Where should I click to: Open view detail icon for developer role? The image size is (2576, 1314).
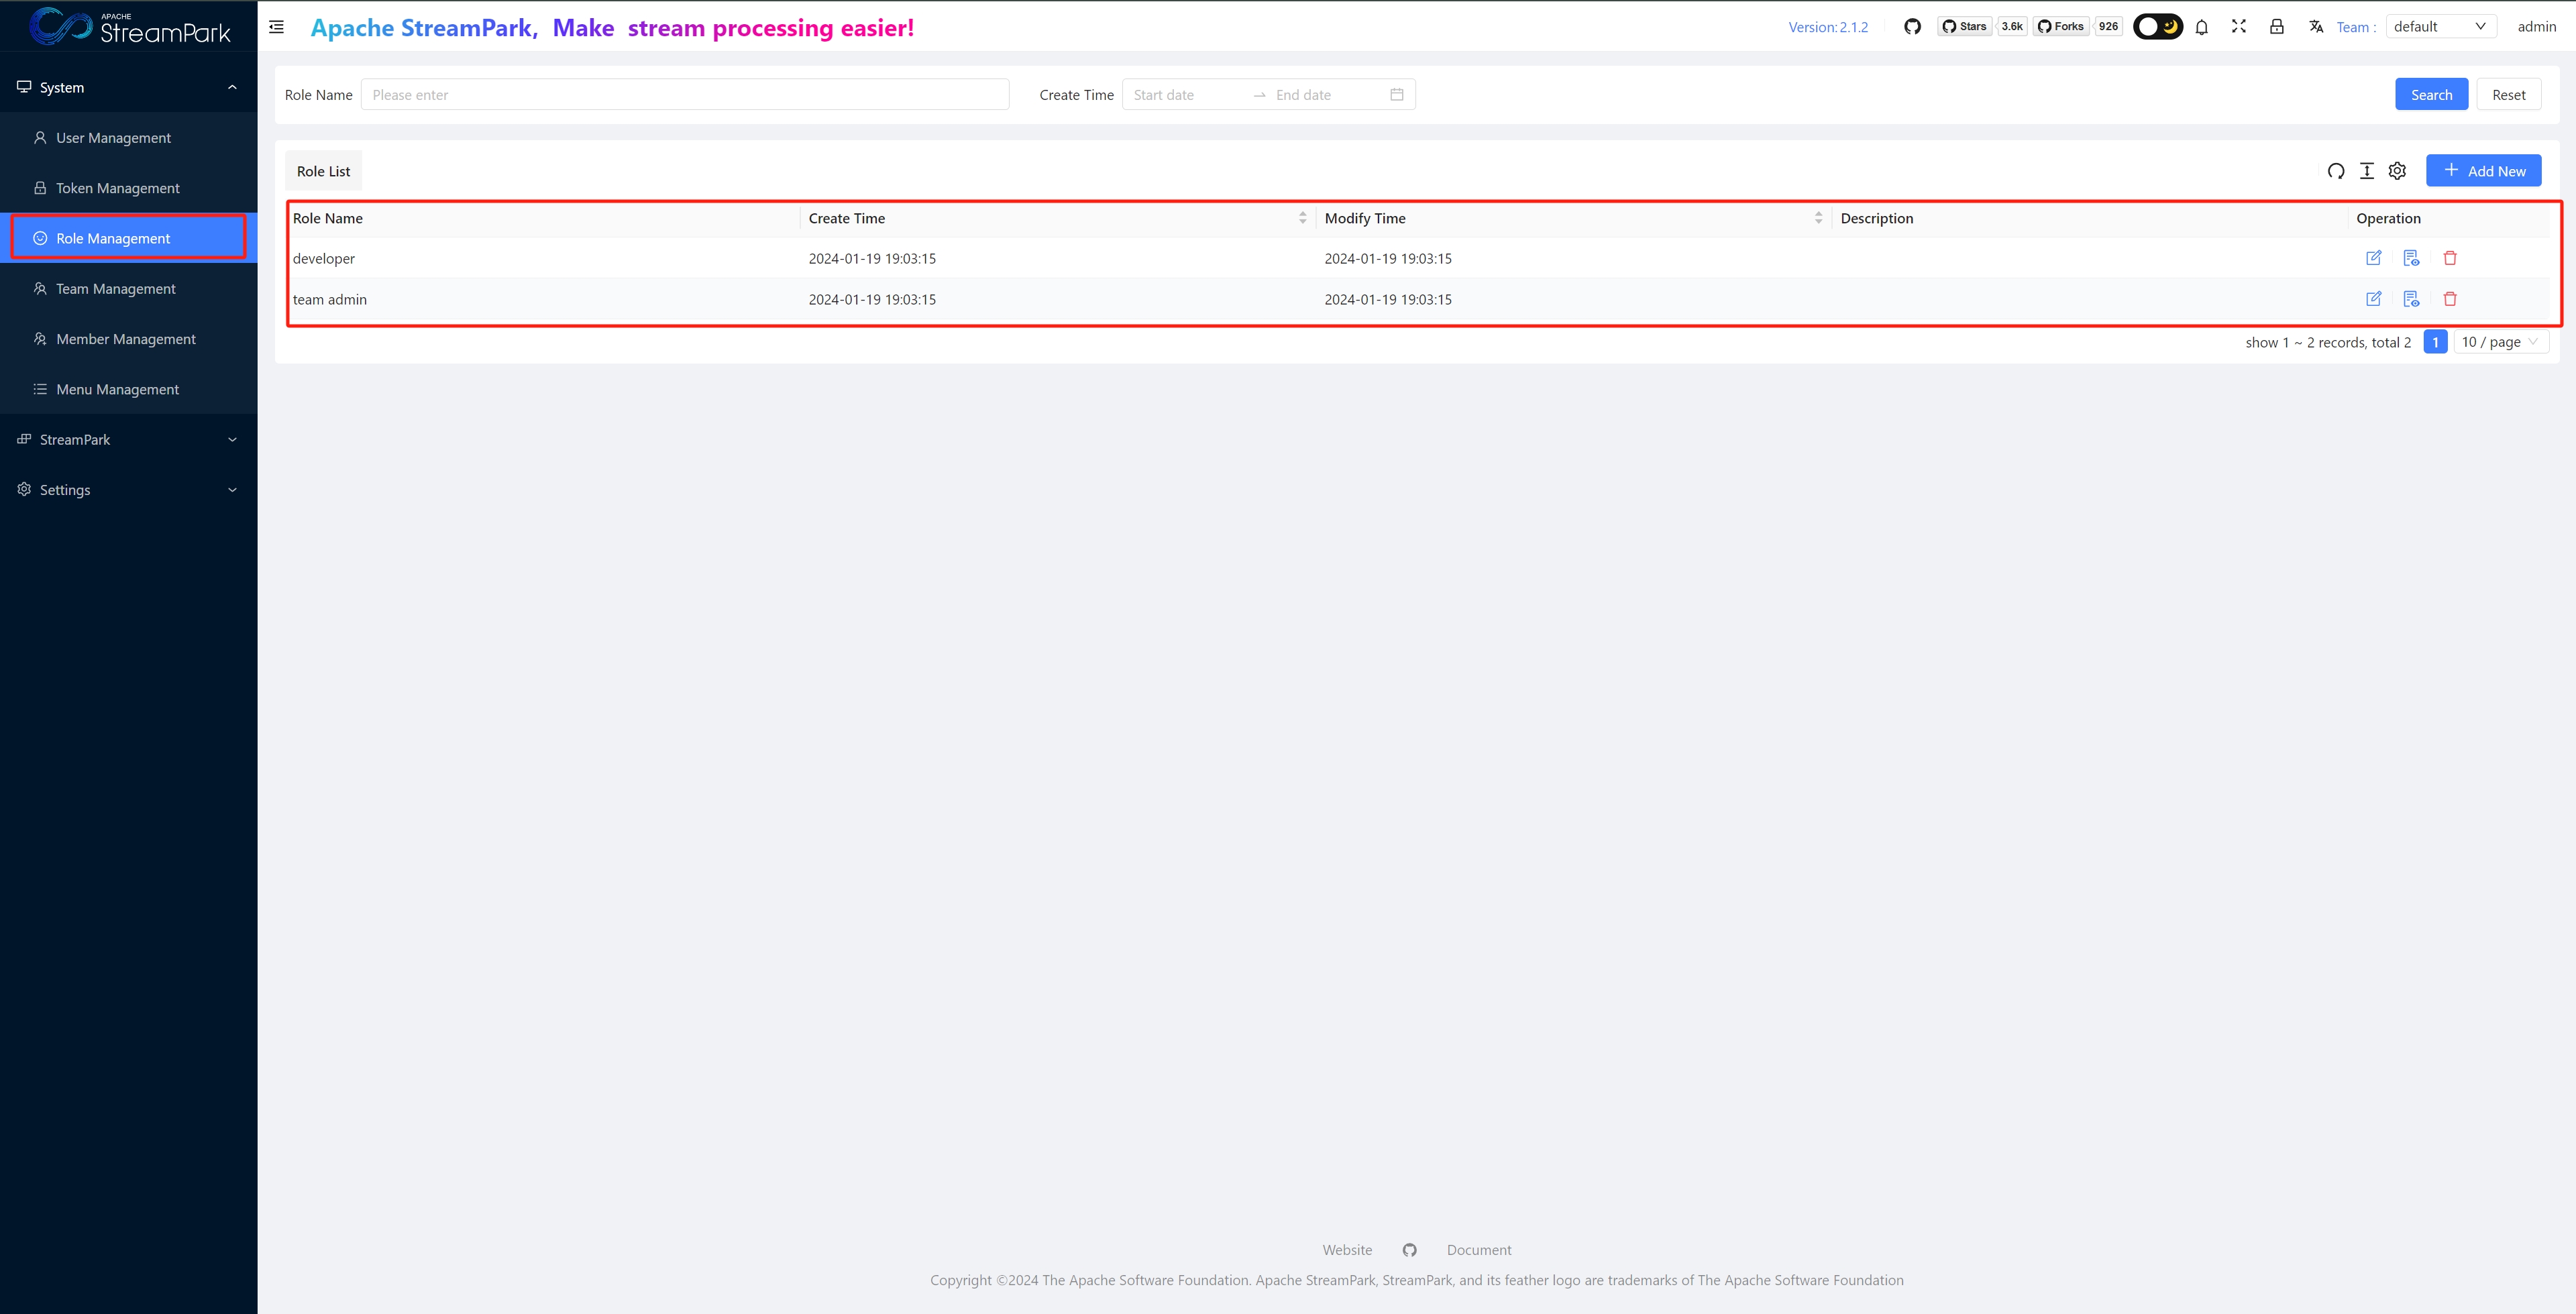(x=2411, y=258)
